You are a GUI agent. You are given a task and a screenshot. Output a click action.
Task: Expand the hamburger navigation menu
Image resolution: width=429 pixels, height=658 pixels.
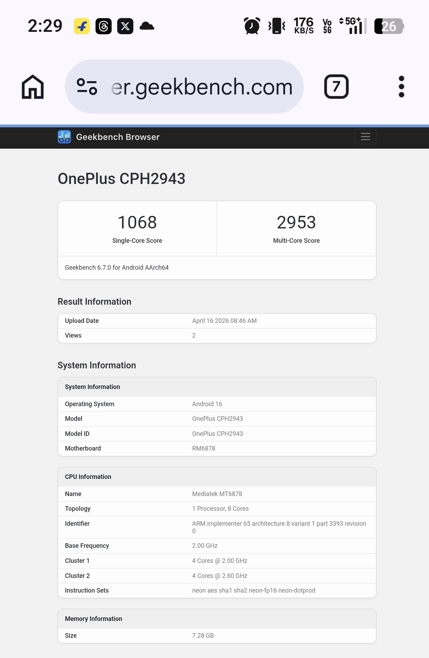pyautogui.click(x=365, y=136)
